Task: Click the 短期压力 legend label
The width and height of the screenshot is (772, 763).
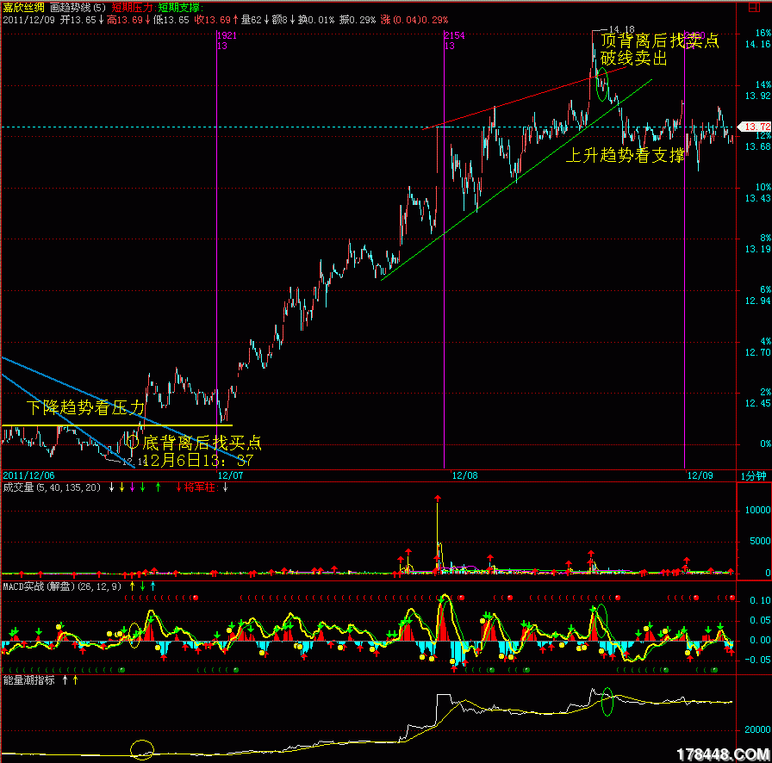Action: pos(132,8)
